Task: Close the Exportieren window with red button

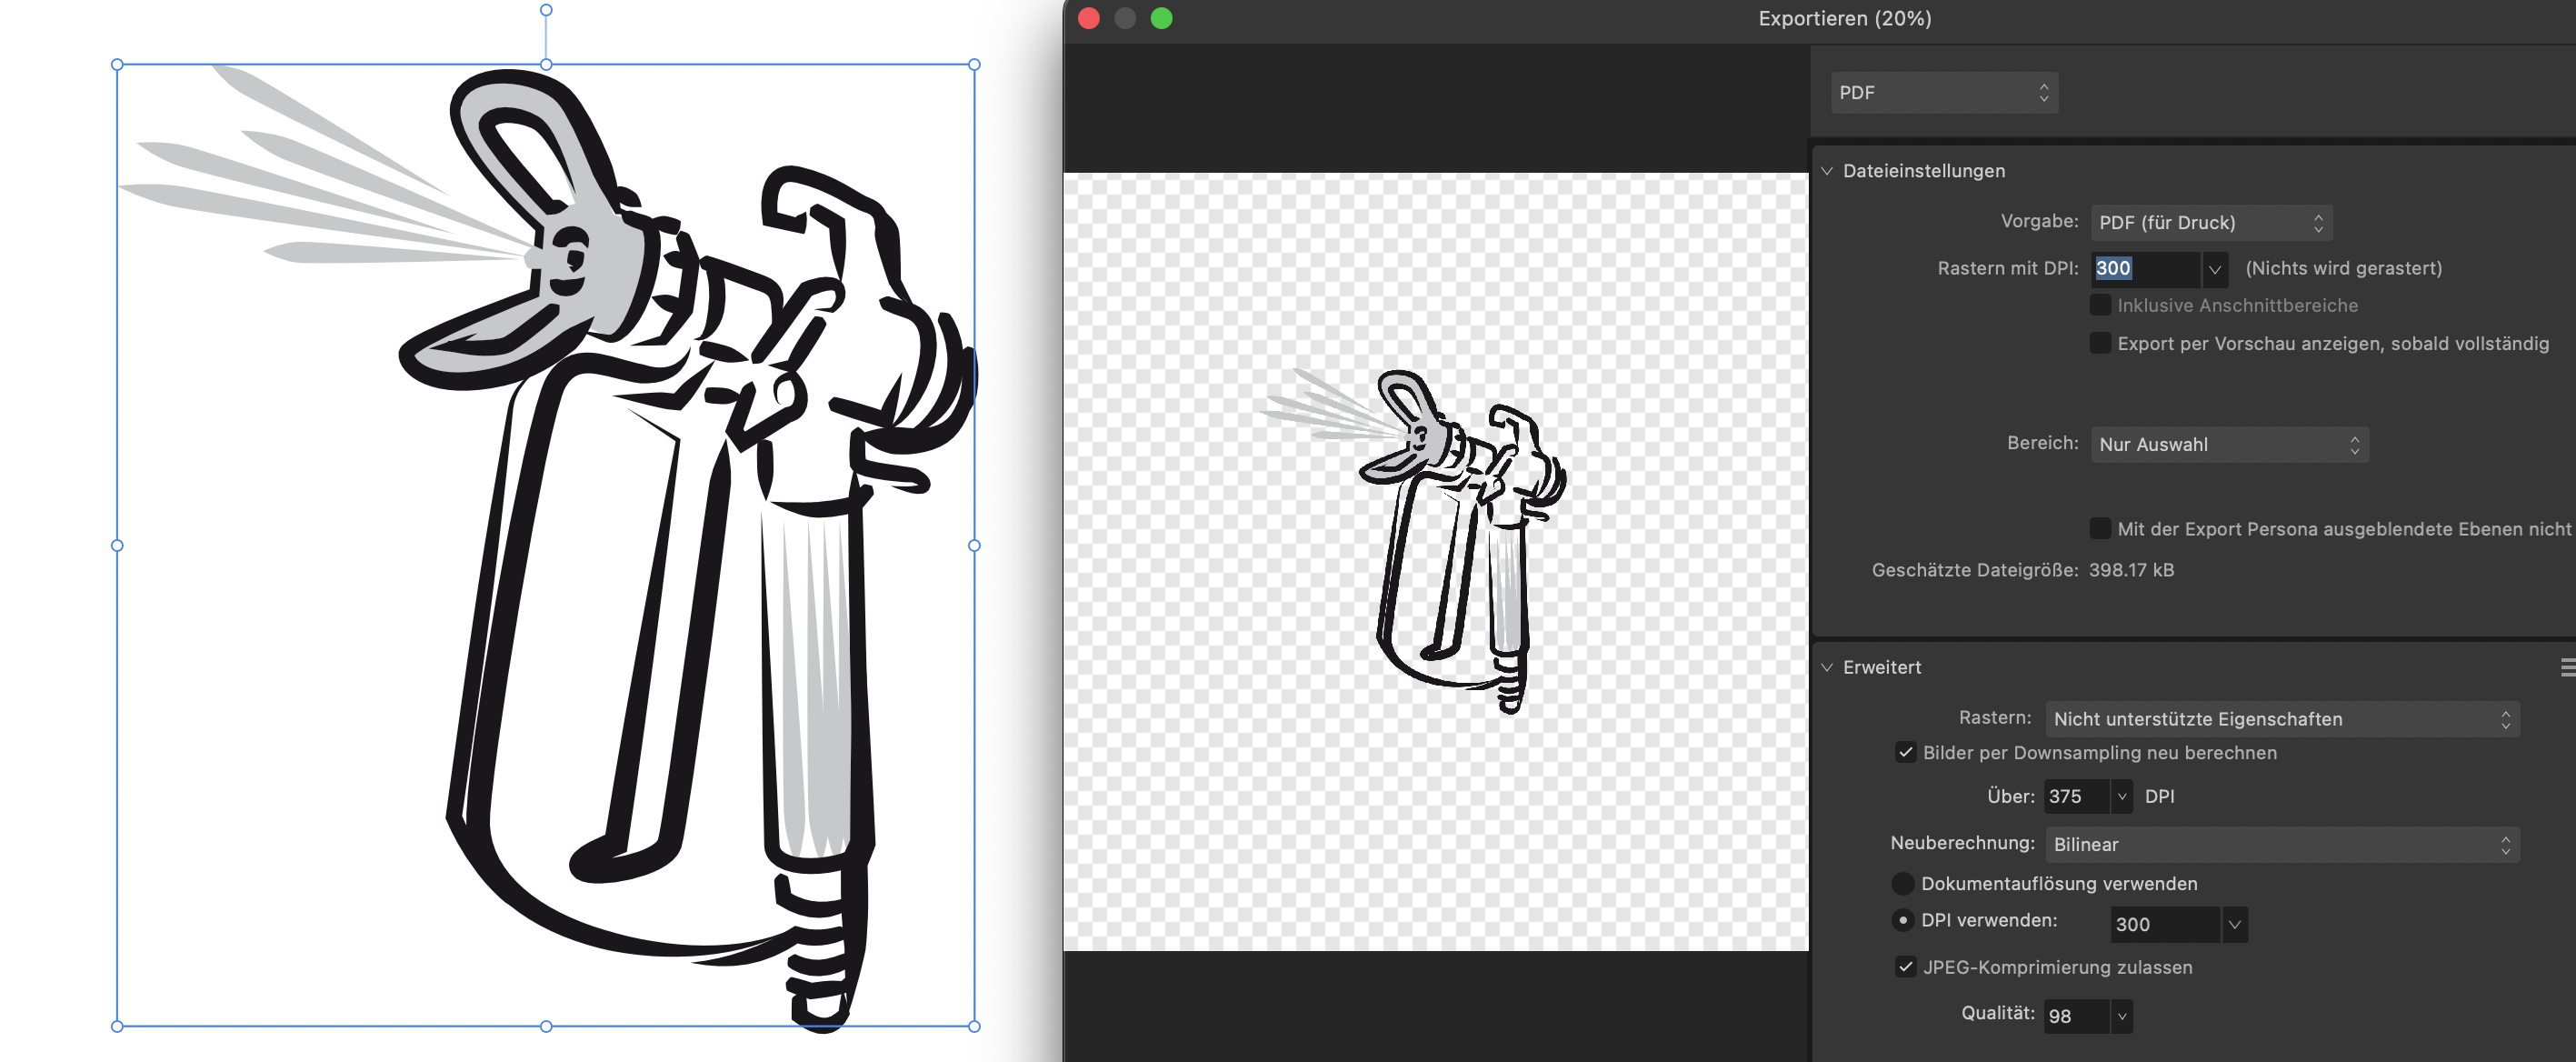Action: click(x=1089, y=18)
